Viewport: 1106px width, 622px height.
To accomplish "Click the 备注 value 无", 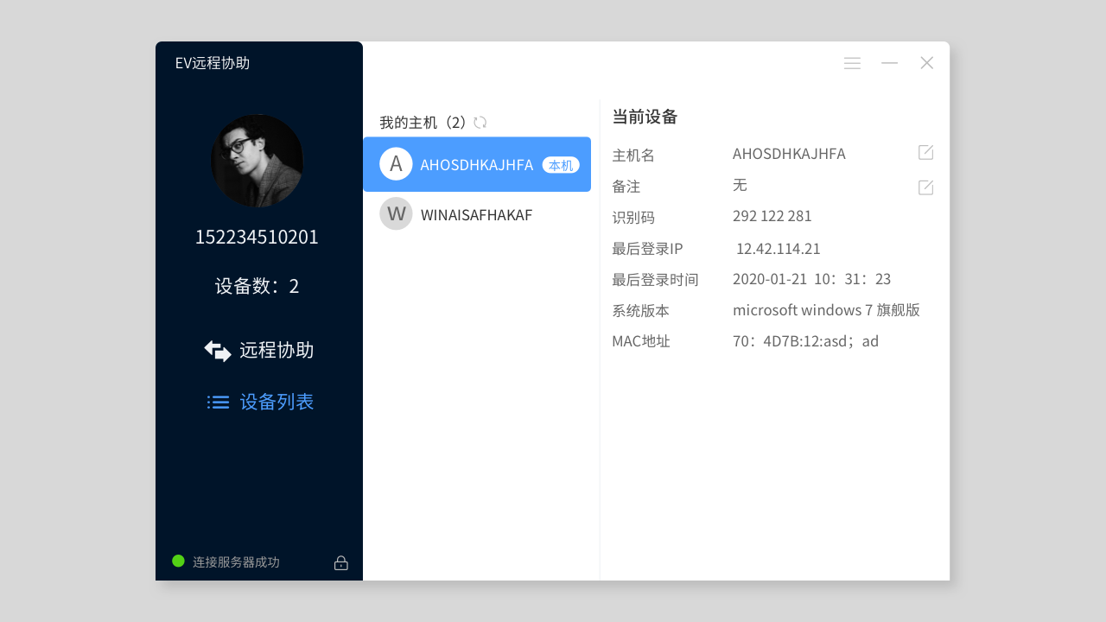I will [x=740, y=185].
